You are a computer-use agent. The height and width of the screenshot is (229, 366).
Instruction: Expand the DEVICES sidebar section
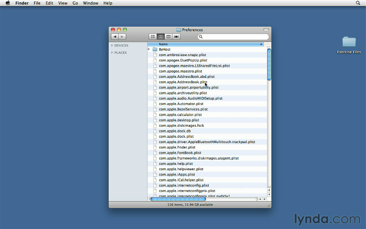tap(112, 45)
